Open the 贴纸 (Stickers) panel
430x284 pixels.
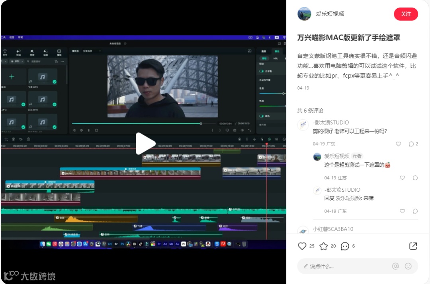click(x=45, y=52)
